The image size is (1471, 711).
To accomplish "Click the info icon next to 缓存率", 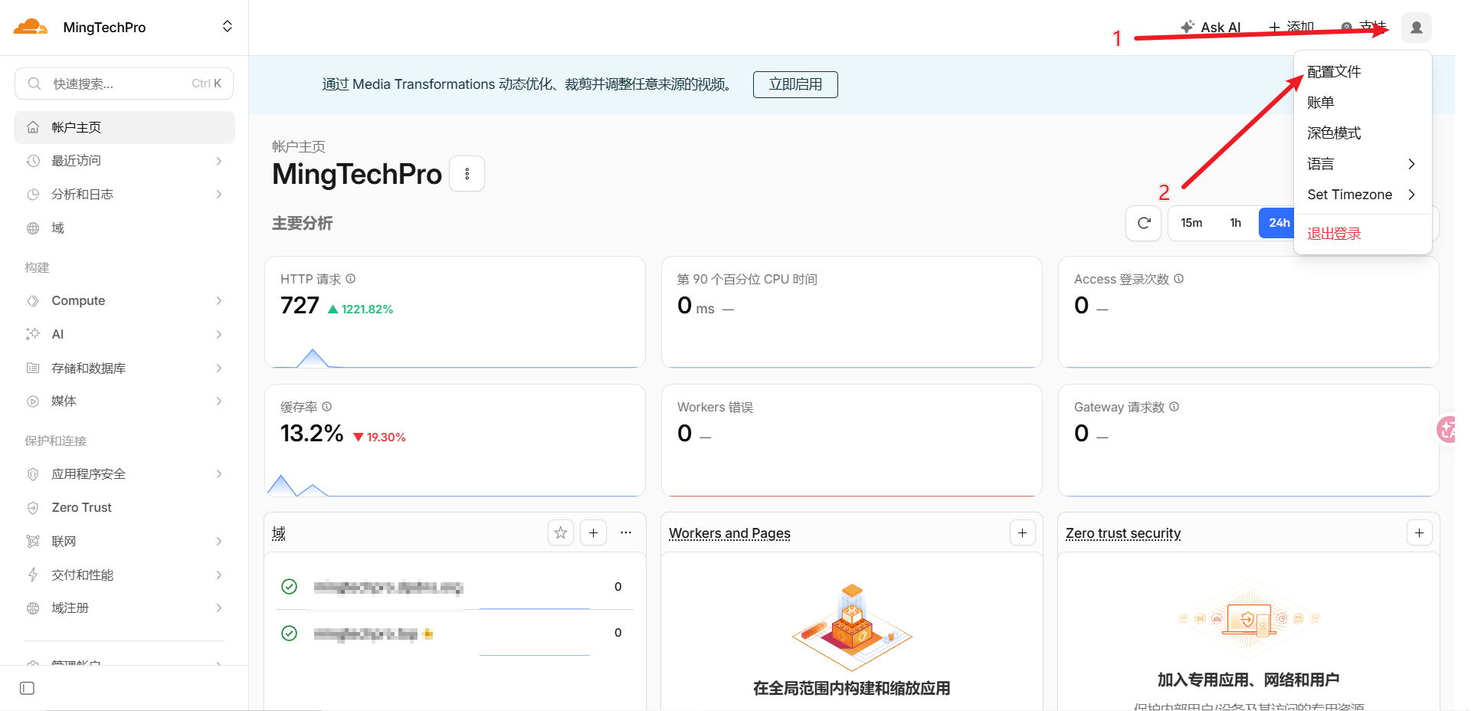I will pyautogui.click(x=326, y=407).
